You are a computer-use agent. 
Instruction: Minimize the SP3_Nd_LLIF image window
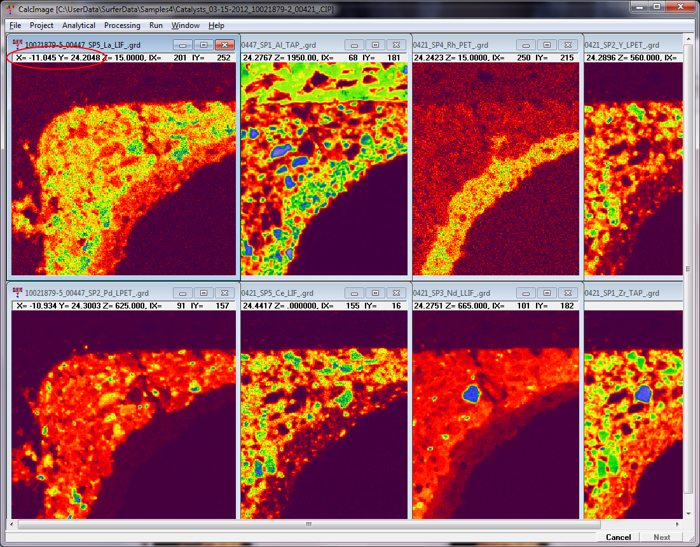[x=526, y=293]
